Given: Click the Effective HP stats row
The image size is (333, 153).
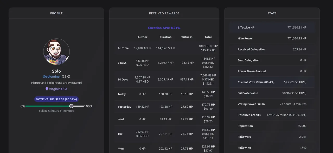Looking at the screenshot, I should pos(272,27).
